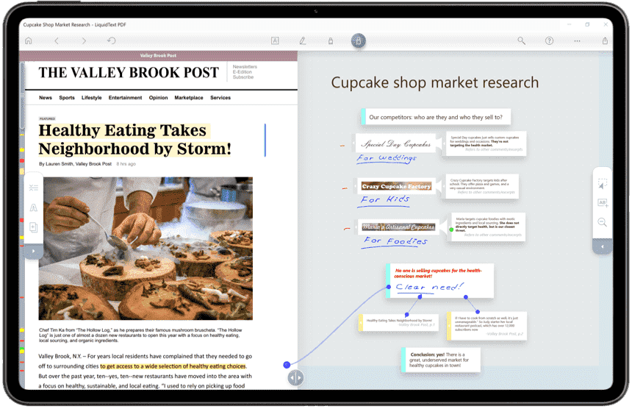Open the News menu item
The height and width of the screenshot is (409, 632).
[x=46, y=98]
